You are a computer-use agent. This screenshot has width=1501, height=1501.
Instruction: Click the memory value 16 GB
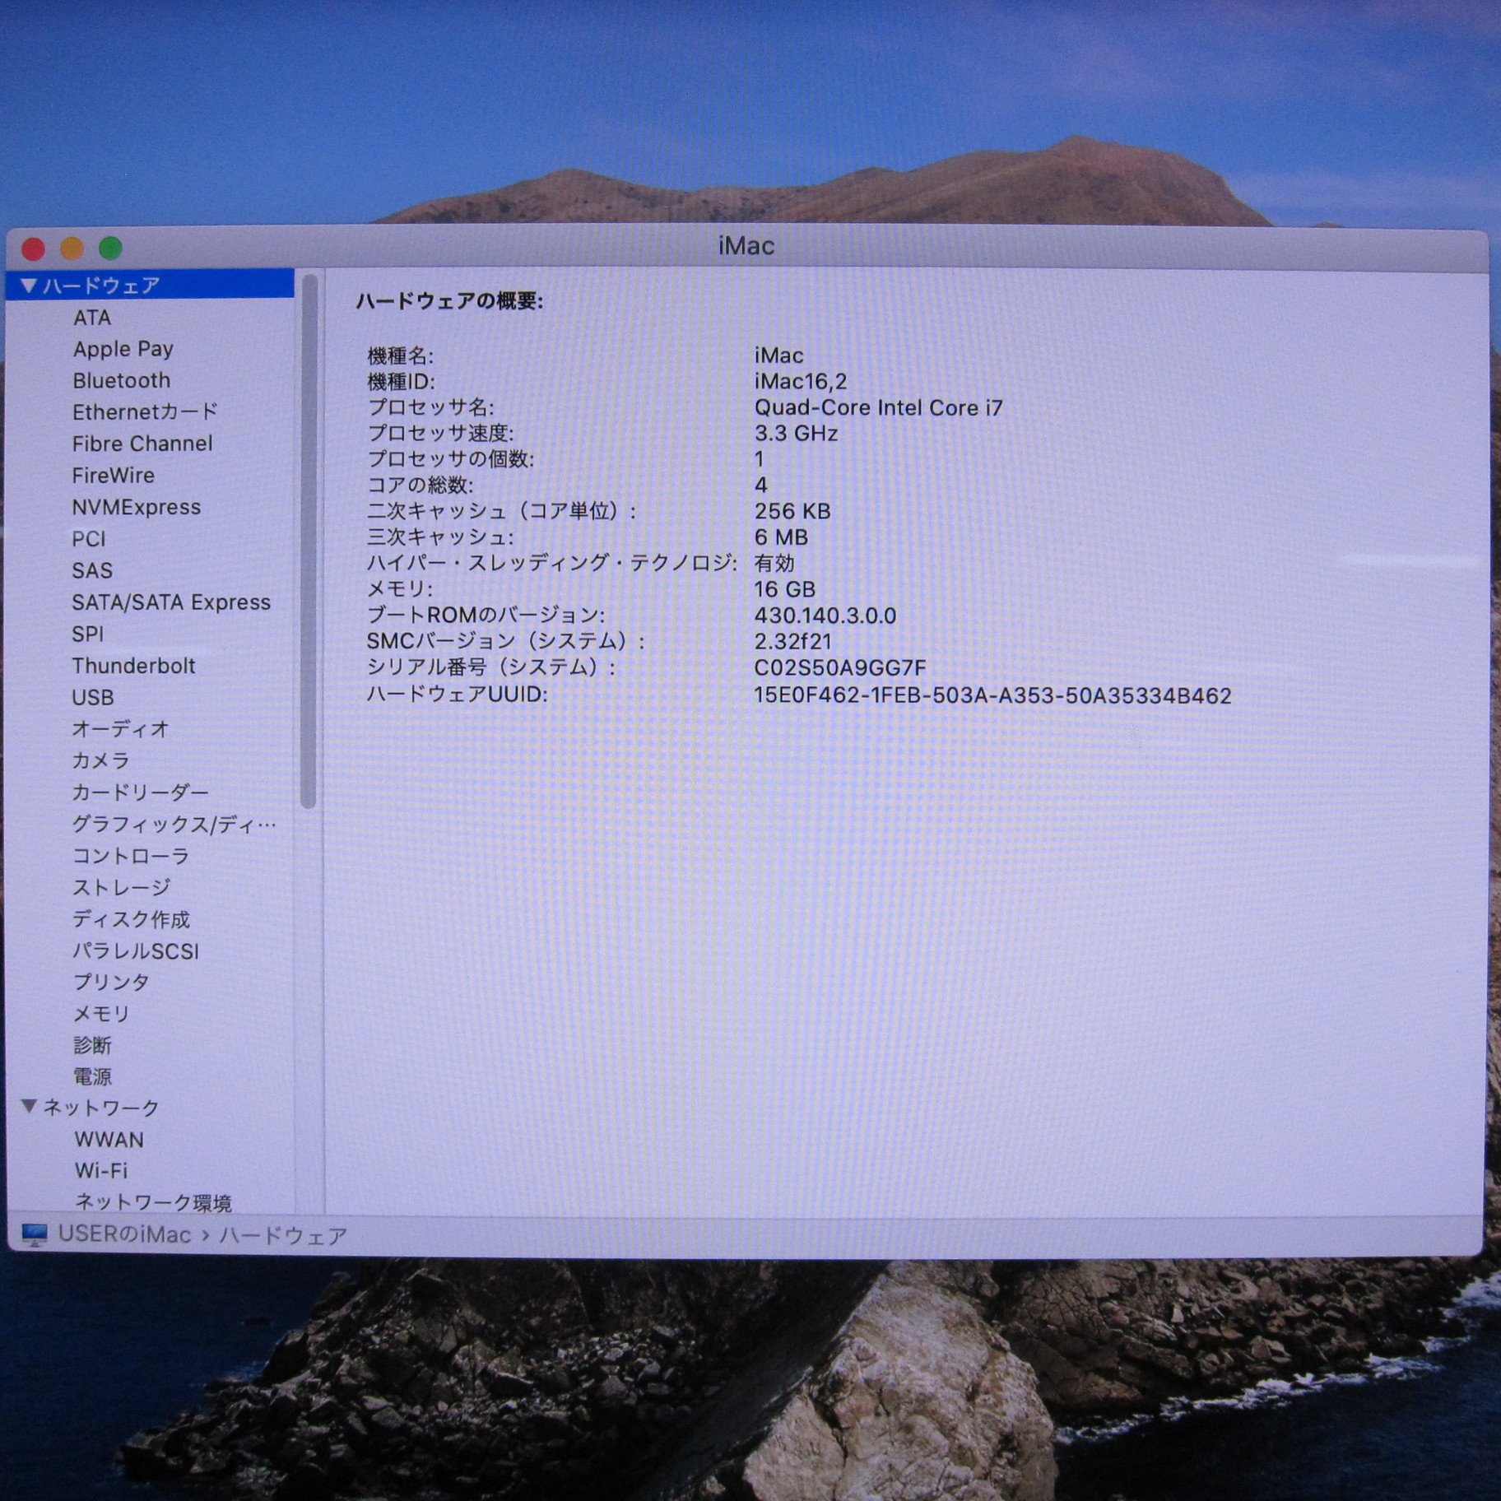click(784, 589)
